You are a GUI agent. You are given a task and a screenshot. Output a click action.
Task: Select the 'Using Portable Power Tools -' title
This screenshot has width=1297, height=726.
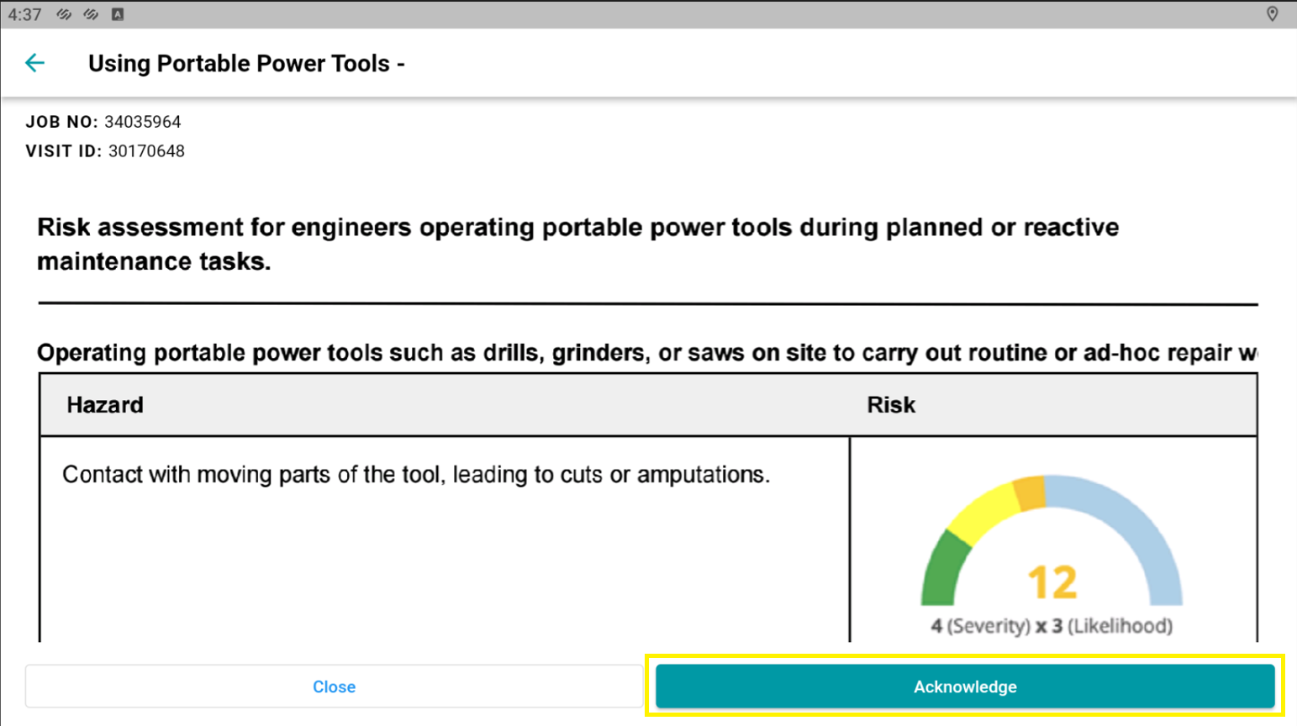pos(246,64)
